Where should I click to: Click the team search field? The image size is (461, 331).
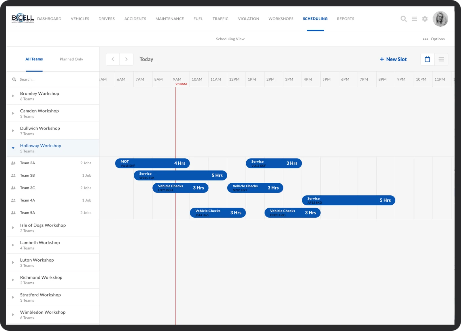click(53, 79)
